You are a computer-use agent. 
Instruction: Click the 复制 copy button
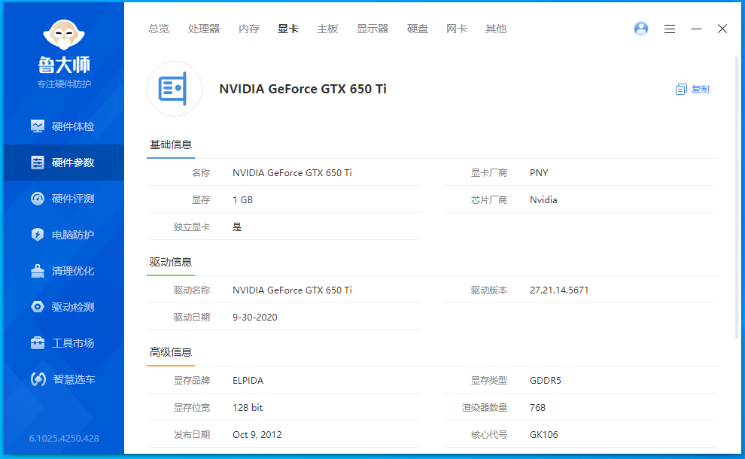point(692,90)
